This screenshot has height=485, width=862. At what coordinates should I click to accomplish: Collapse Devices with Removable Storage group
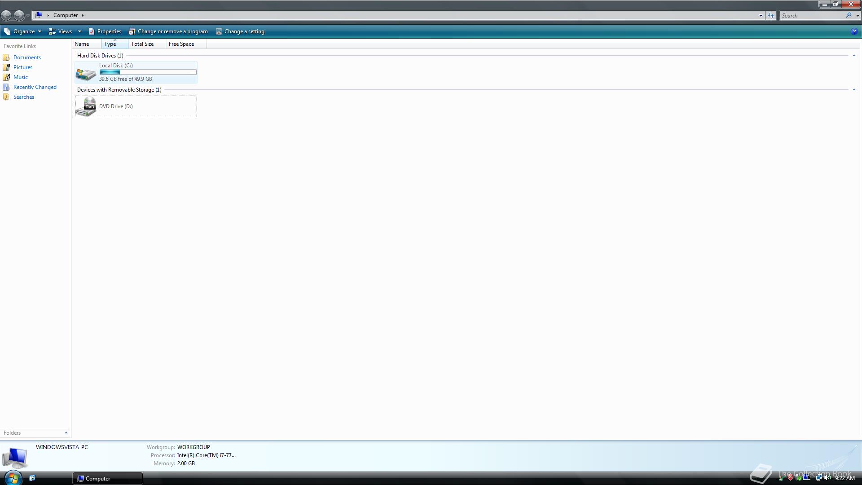pos(854,90)
